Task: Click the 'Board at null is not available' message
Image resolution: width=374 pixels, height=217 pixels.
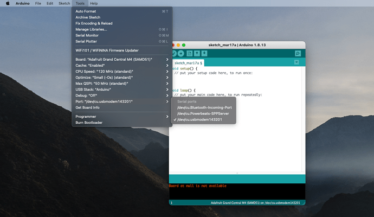Action: 198,186
